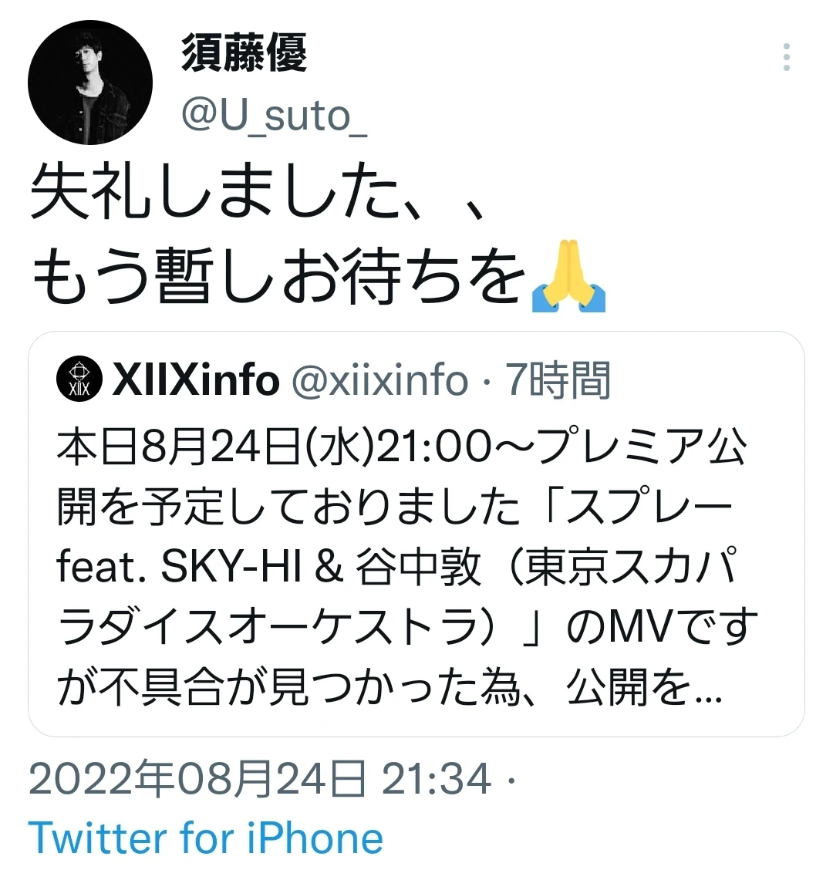Expand truncated quote ending 公開を…
Image resolution: width=833 pixels, height=880 pixels.
(x=644, y=688)
